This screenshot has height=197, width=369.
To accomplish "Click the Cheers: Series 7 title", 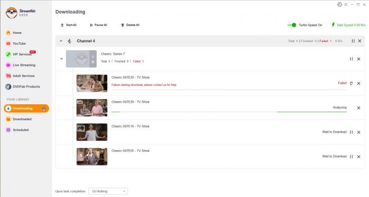I will (x=113, y=54).
